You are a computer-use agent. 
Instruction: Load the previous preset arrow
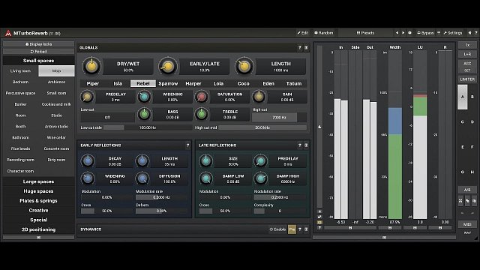pyautogui.click(x=397, y=33)
